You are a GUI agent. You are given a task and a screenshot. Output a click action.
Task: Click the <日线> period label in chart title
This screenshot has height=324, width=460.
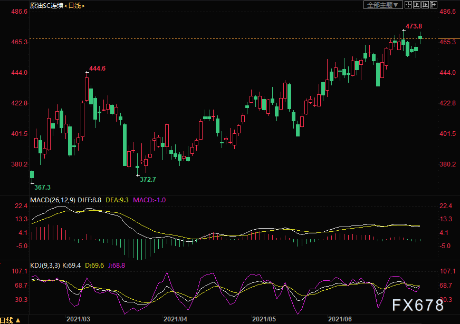click(74, 5)
